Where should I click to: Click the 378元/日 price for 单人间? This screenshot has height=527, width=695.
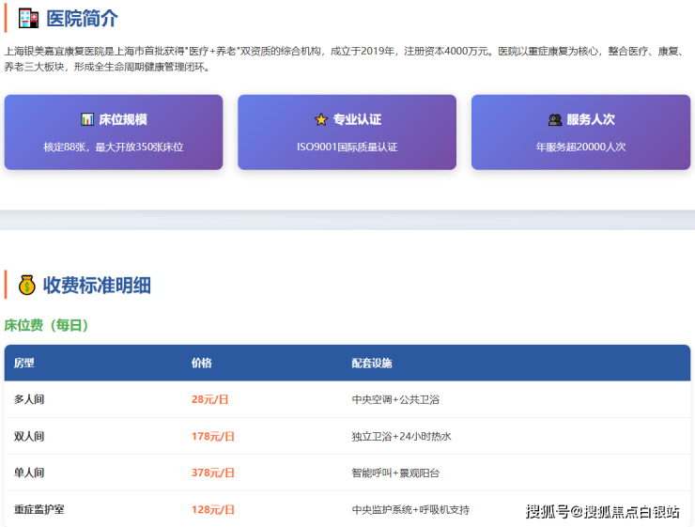(212, 473)
